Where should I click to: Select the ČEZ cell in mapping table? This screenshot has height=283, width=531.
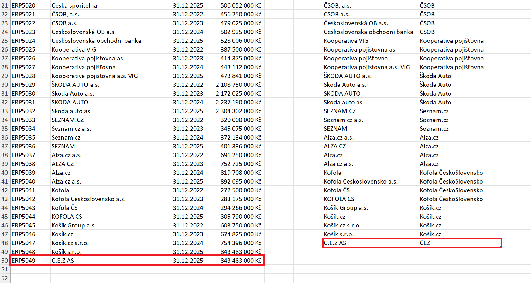[x=425, y=243]
